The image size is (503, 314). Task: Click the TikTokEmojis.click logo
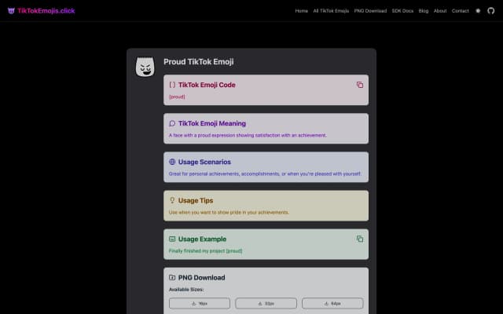(x=46, y=11)
